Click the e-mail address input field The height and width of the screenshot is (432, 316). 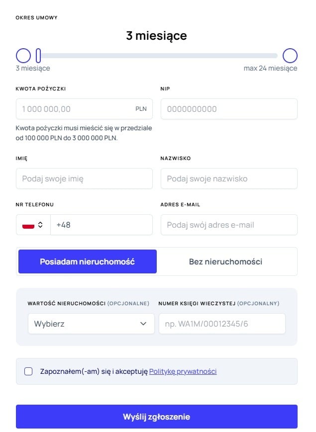[229, 225]
